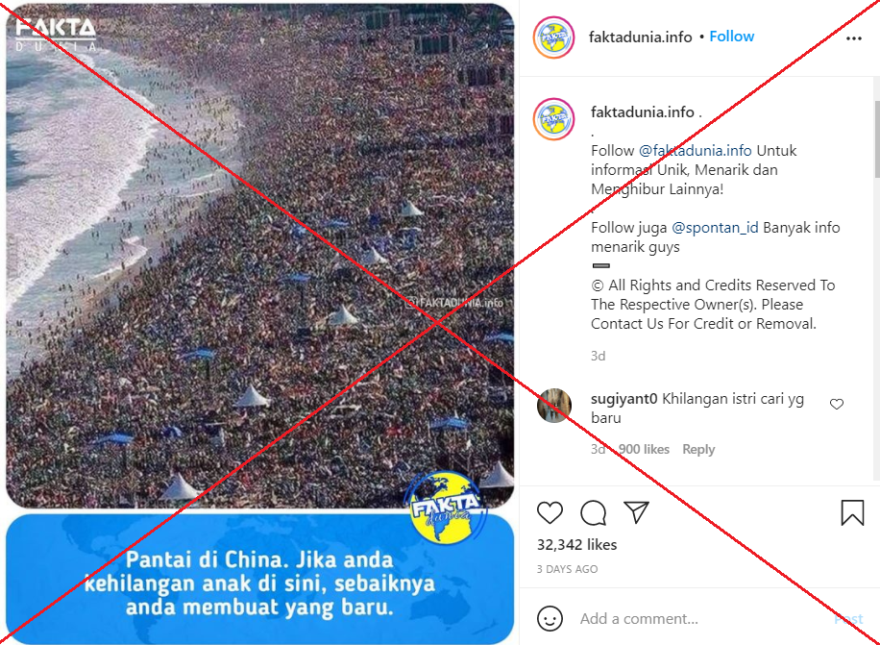Open sugiyant0's profile avatar
This screenshot has width=880, height=645.
click(554, 406)
